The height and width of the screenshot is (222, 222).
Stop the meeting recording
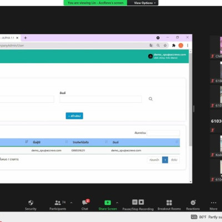click(141, 202)
